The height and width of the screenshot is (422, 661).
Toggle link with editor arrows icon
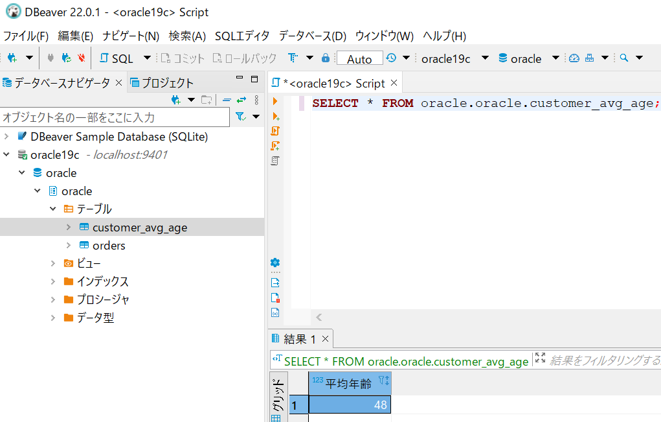[x=241, y=100]
